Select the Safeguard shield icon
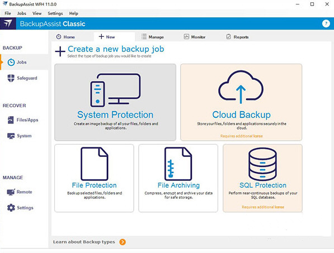334x253 pixels. pos(11,78)
